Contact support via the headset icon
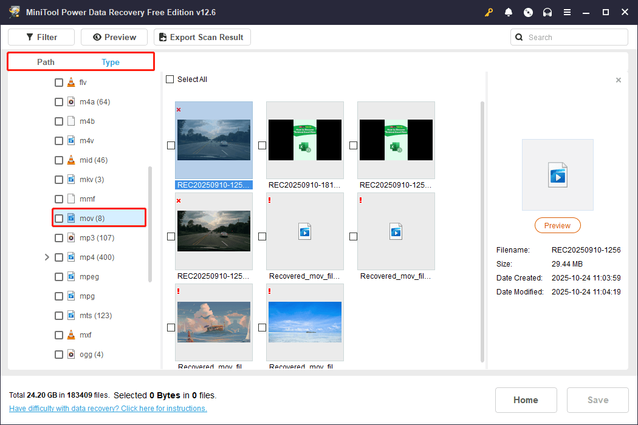The height and width of the screenshot is (425, 638). pyautogui.click(x=547, y=12)
